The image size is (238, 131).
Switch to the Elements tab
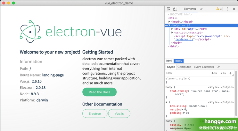click(190, 9)
